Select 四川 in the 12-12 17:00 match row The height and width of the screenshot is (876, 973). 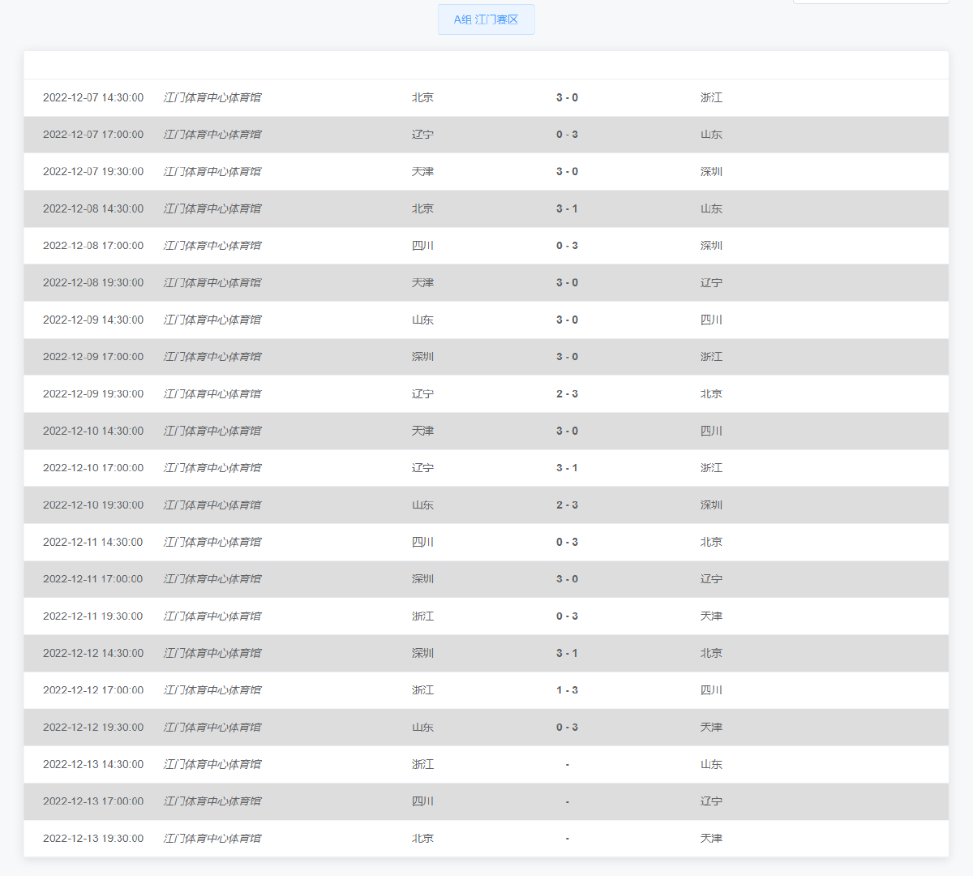click(x=711, y=690)
